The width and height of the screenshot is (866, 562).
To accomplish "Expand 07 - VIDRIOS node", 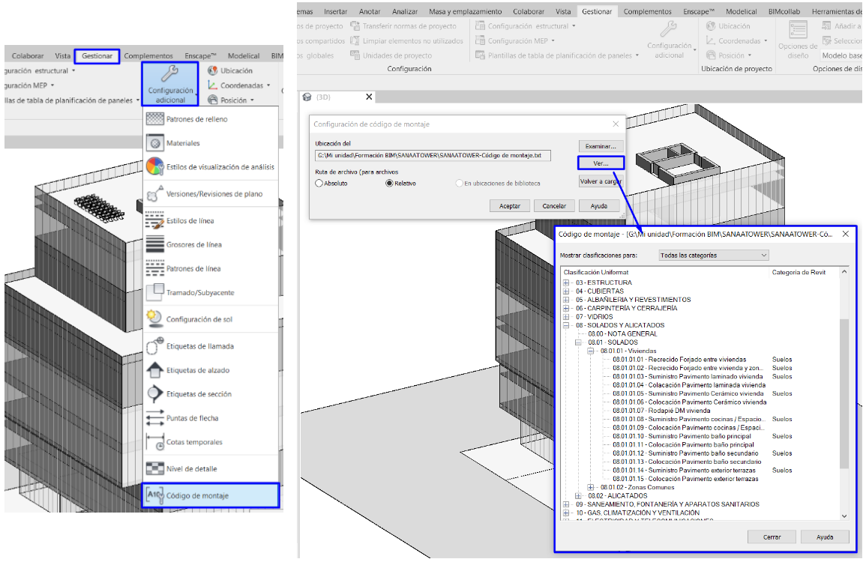I will [x=566, y=317].
